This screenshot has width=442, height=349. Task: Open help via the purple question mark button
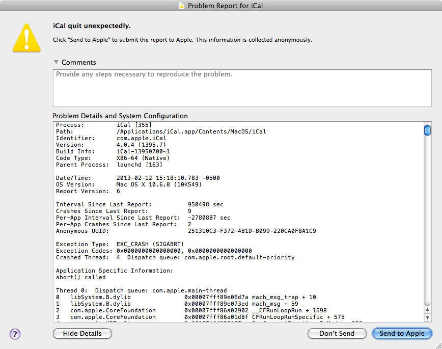pyautogui.click(x=14, y=334)
